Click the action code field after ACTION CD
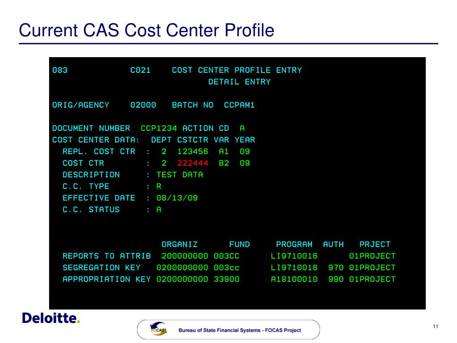 click(242, 128)
